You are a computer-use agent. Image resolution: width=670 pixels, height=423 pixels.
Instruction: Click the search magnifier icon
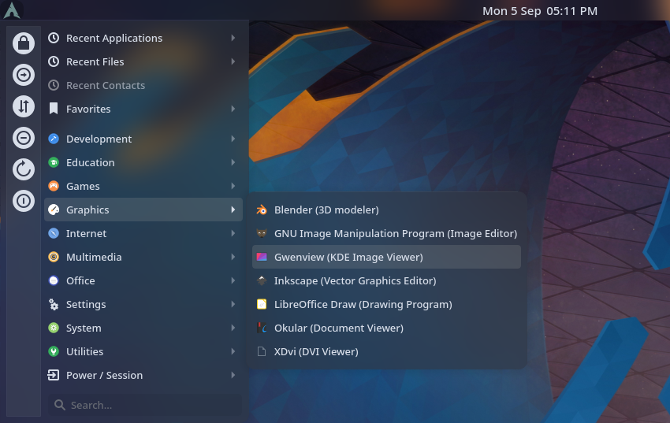pyautogui.click(x=60, y=405)
